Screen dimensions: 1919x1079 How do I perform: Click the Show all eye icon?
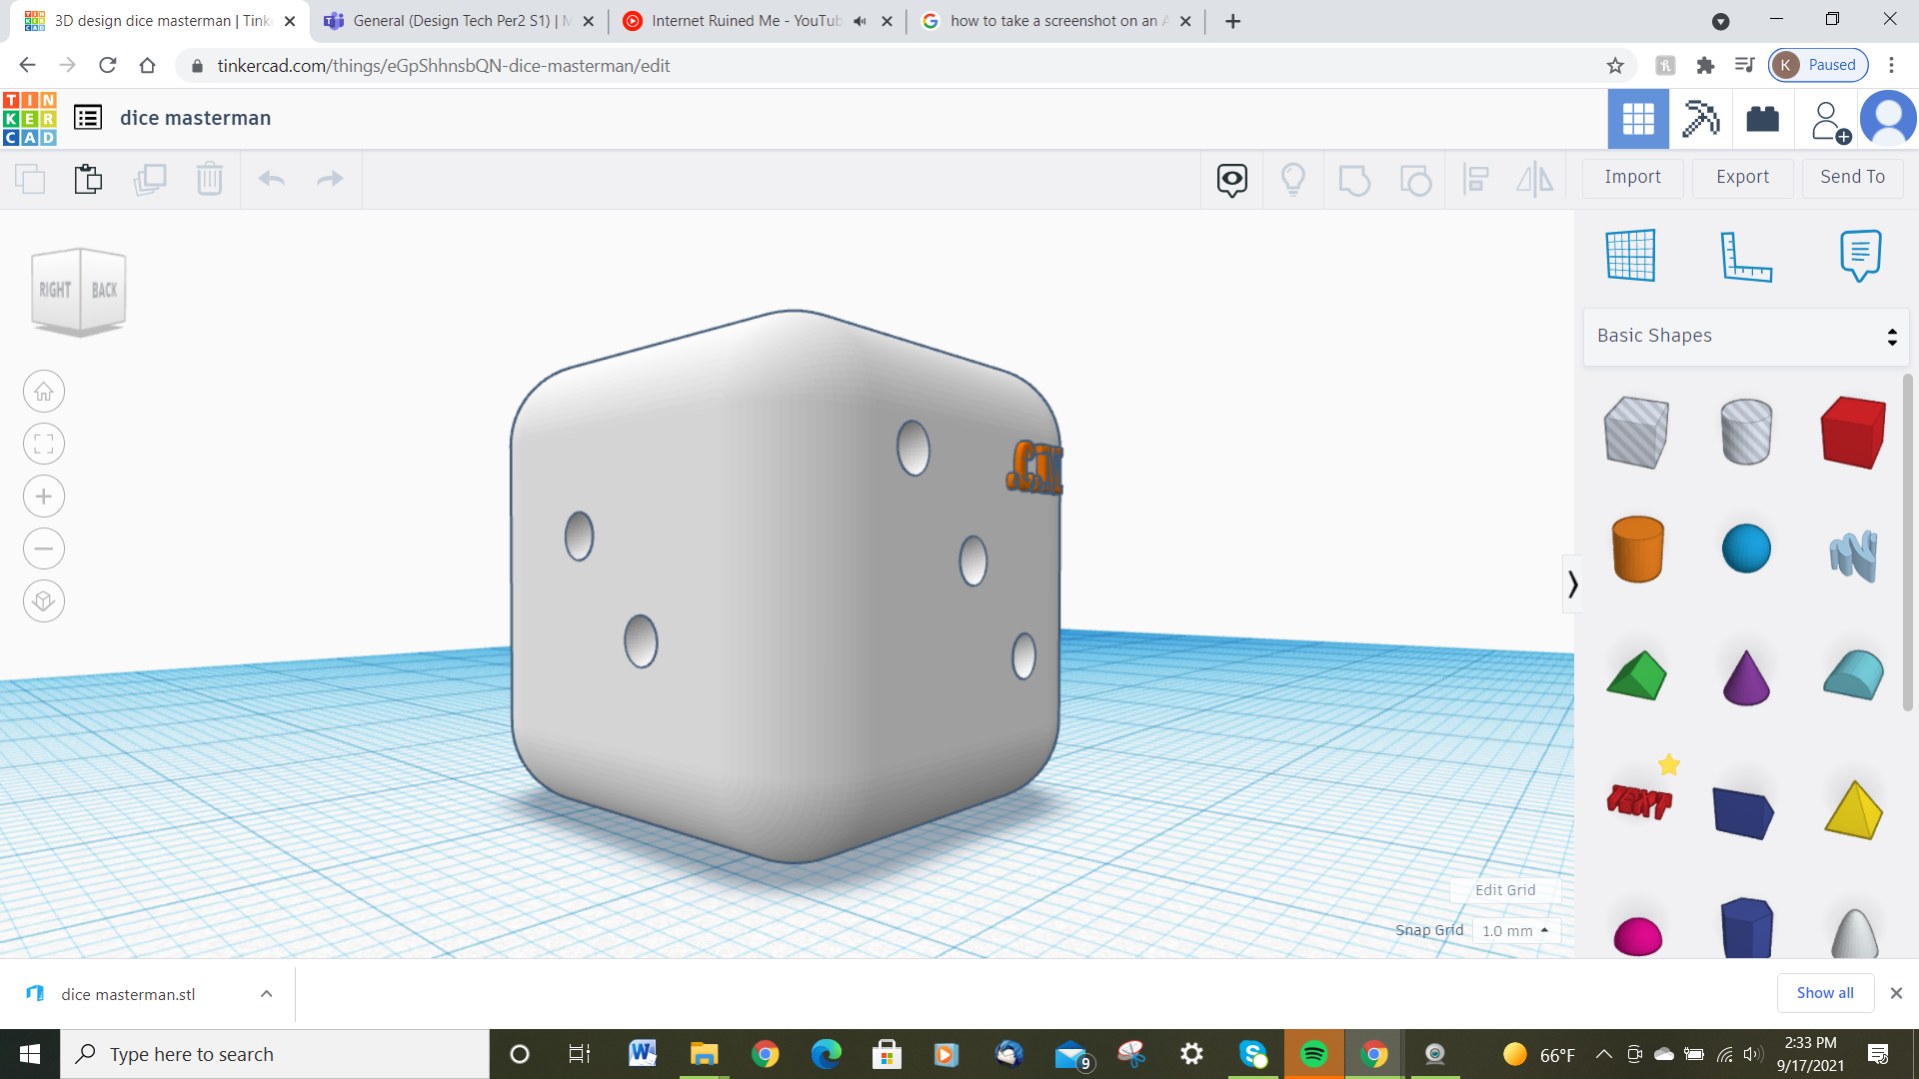click(x=1231, y=180)
